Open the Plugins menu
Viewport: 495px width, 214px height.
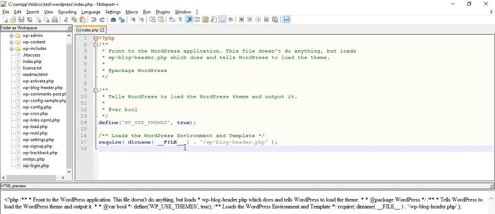click(x=163, y=12)
